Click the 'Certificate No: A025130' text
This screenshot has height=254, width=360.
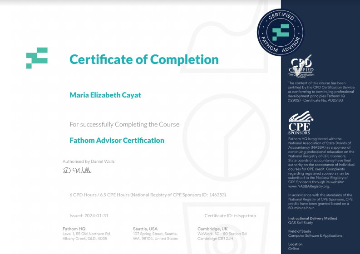click(x=323, y=100)
